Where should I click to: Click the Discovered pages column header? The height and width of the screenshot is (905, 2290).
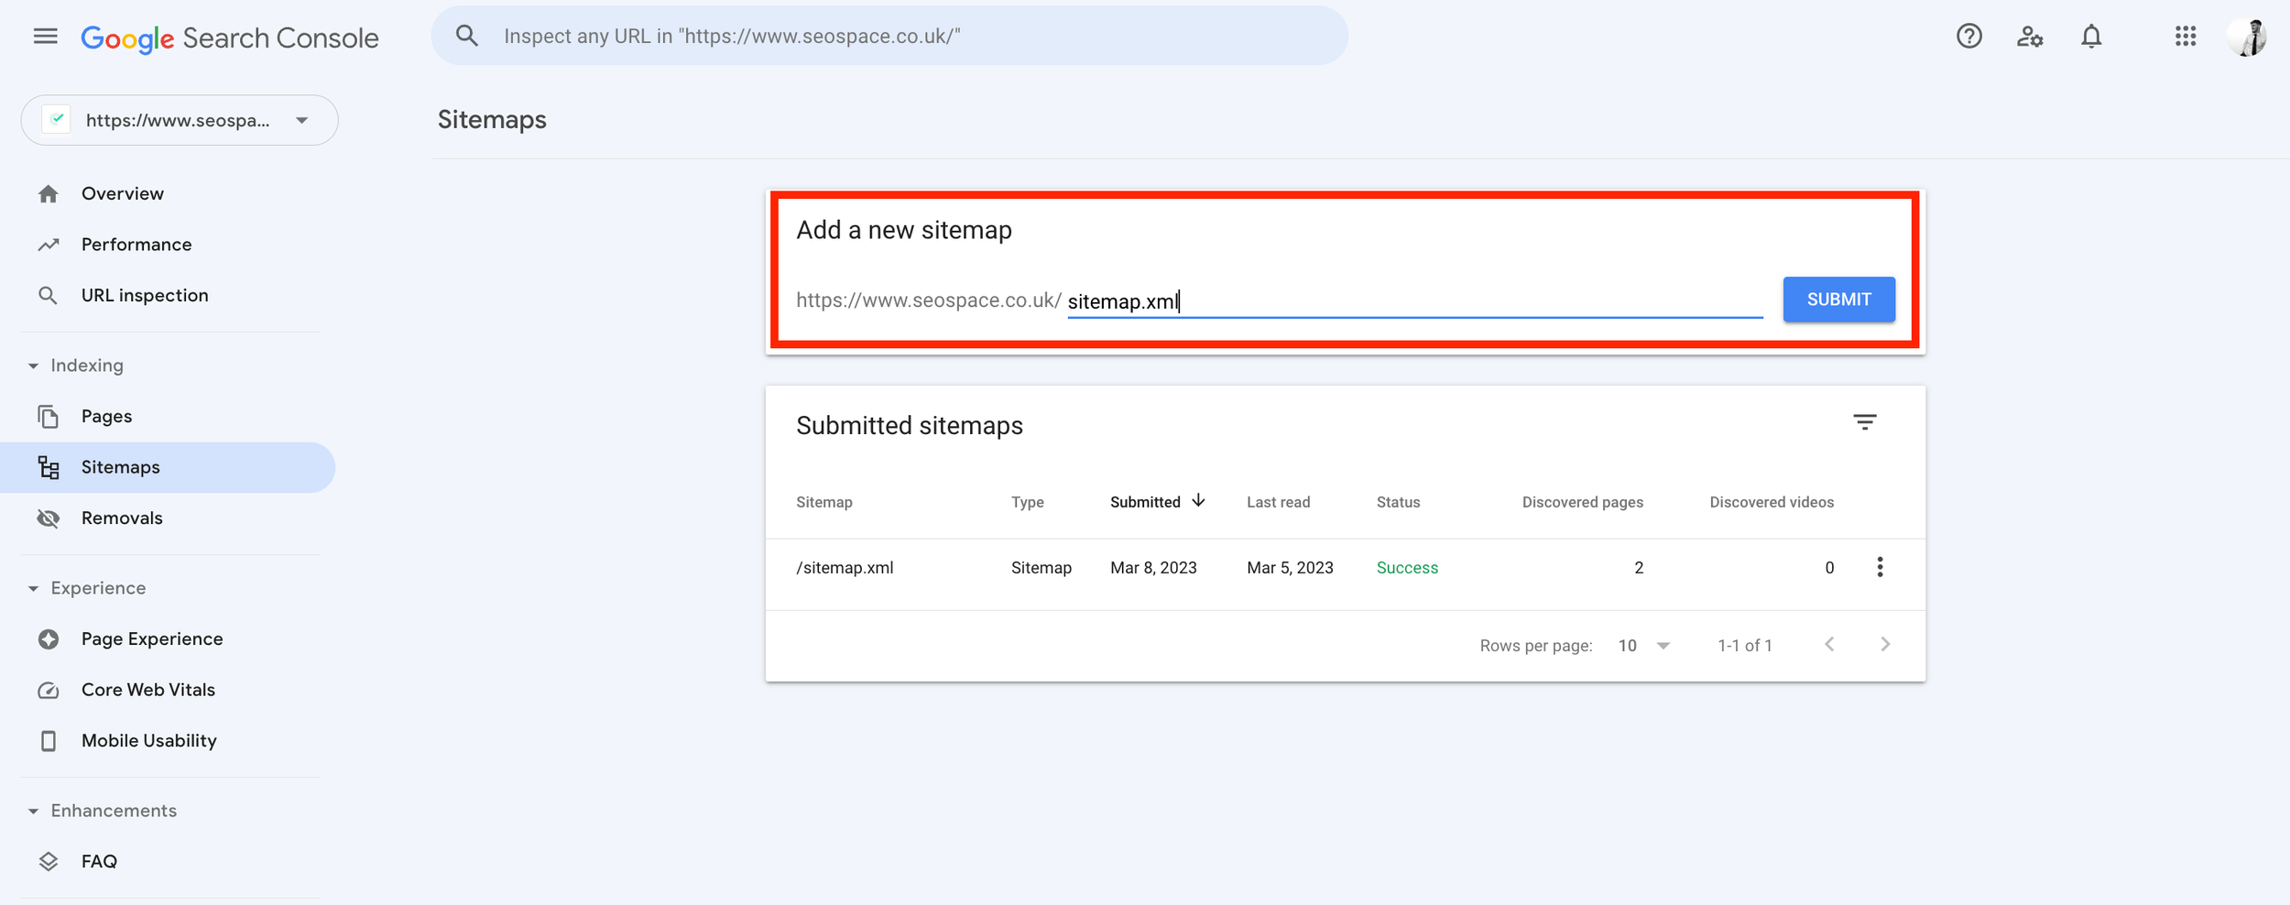(x=1582, y=502)
